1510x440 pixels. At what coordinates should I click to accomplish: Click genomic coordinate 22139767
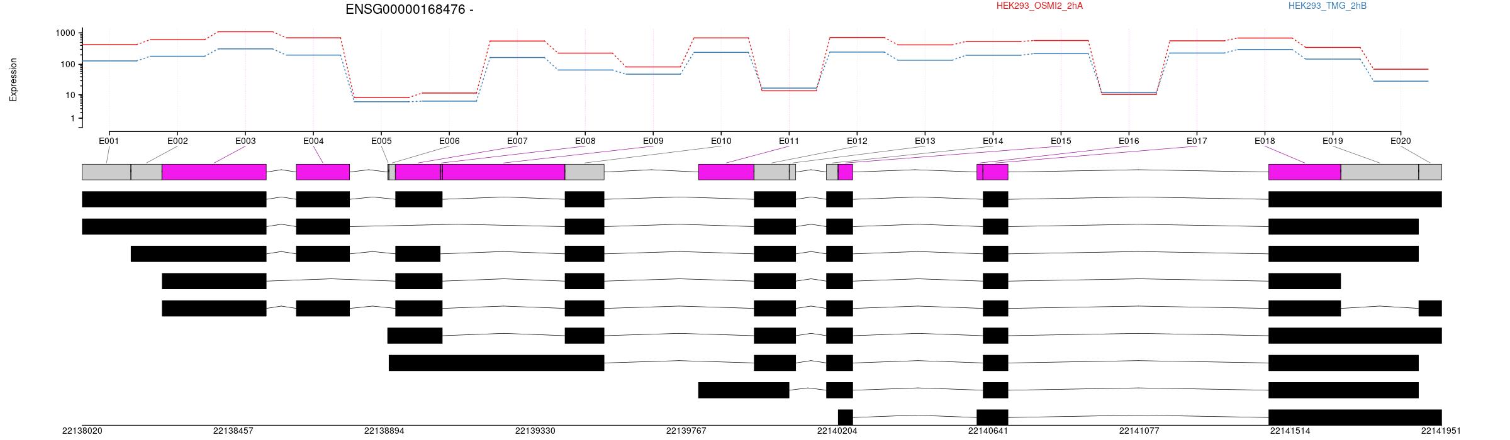[686, 431]
